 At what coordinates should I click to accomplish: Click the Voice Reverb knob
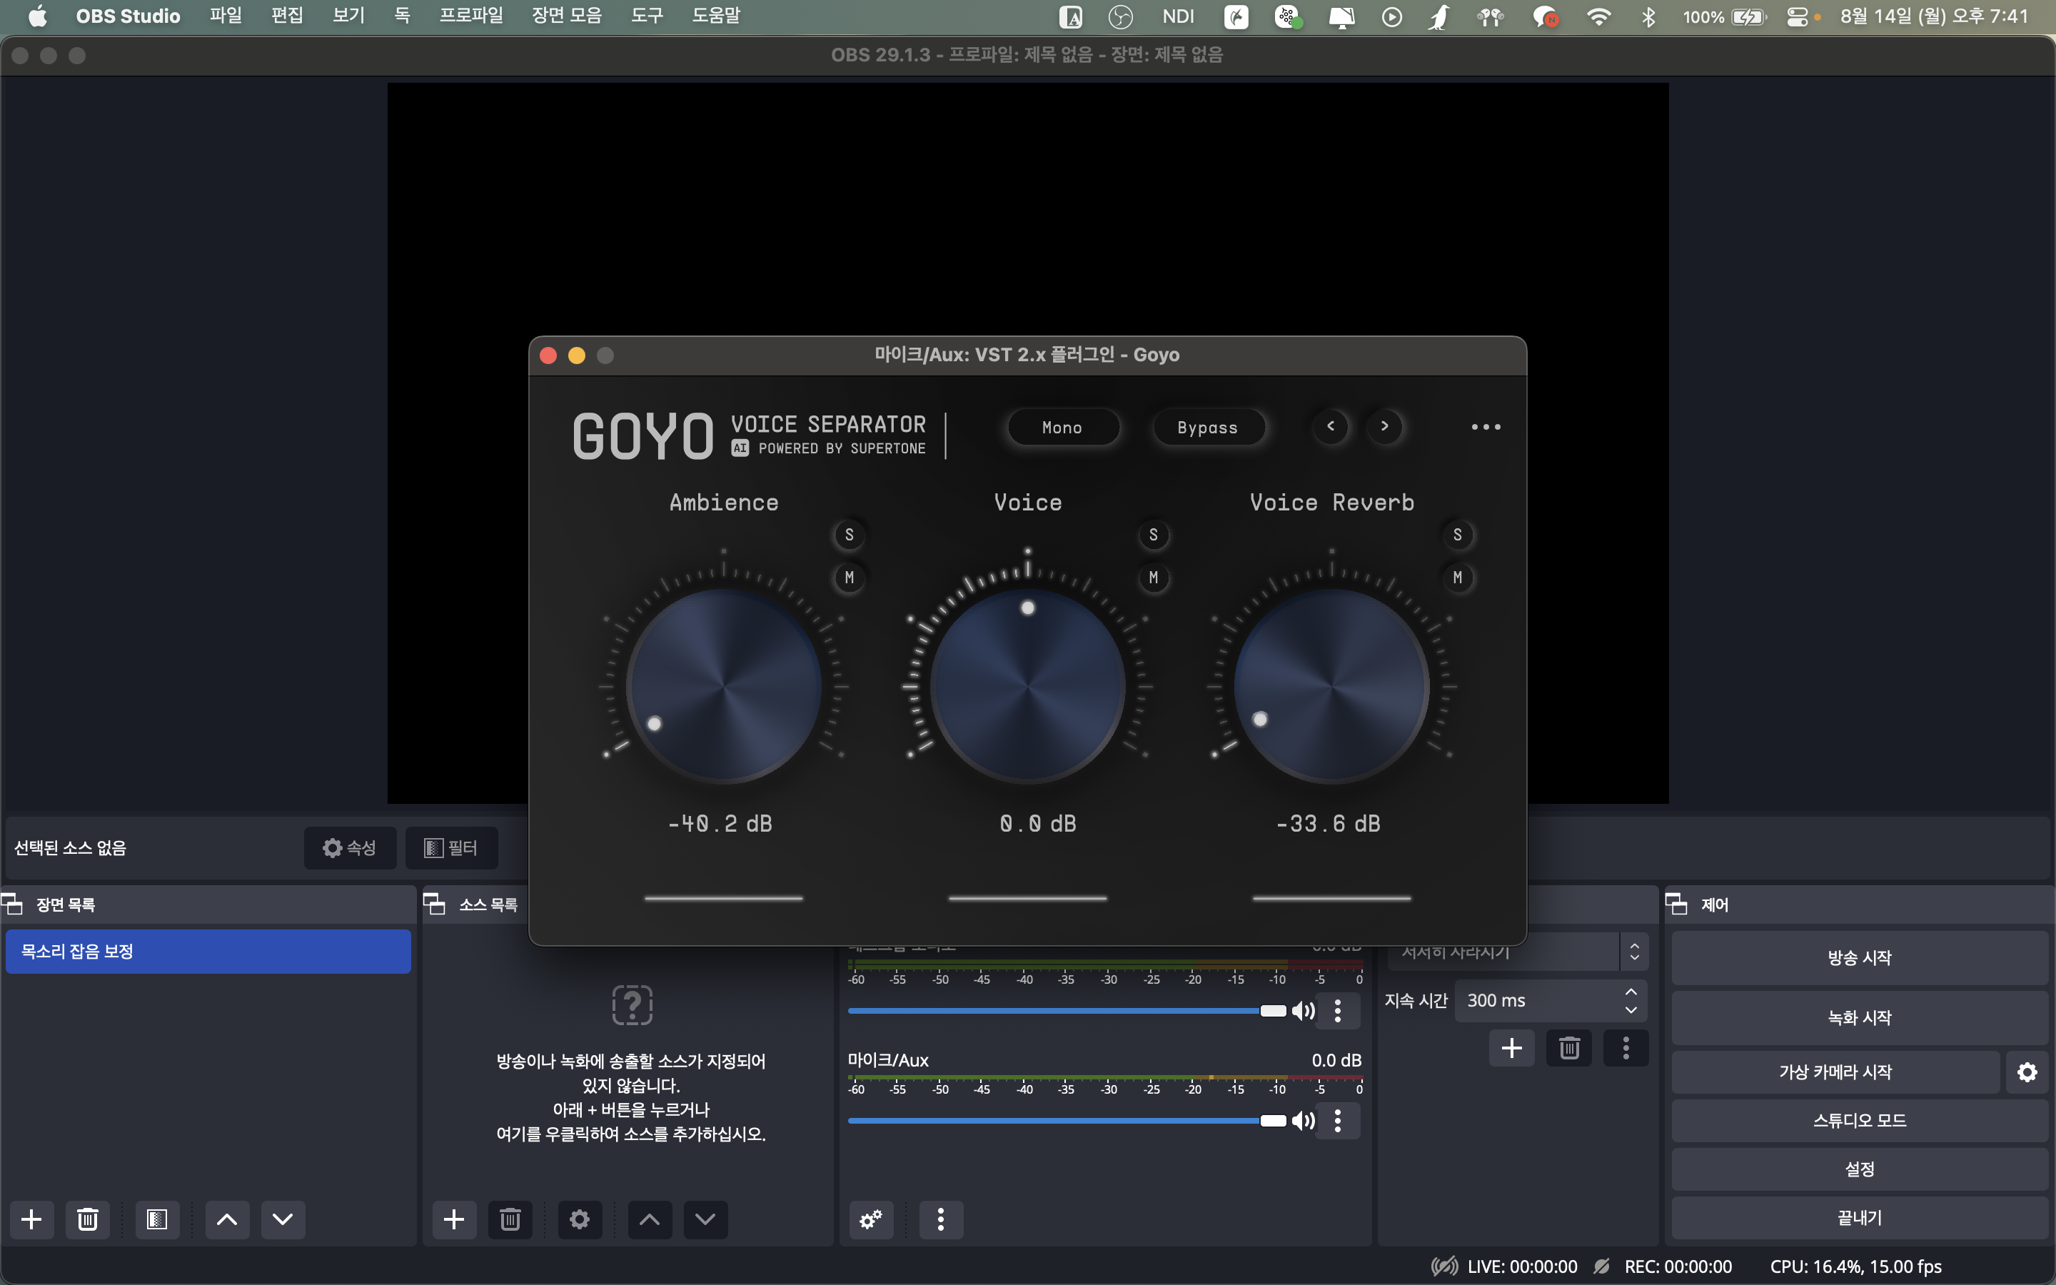tap(1331, 687)
